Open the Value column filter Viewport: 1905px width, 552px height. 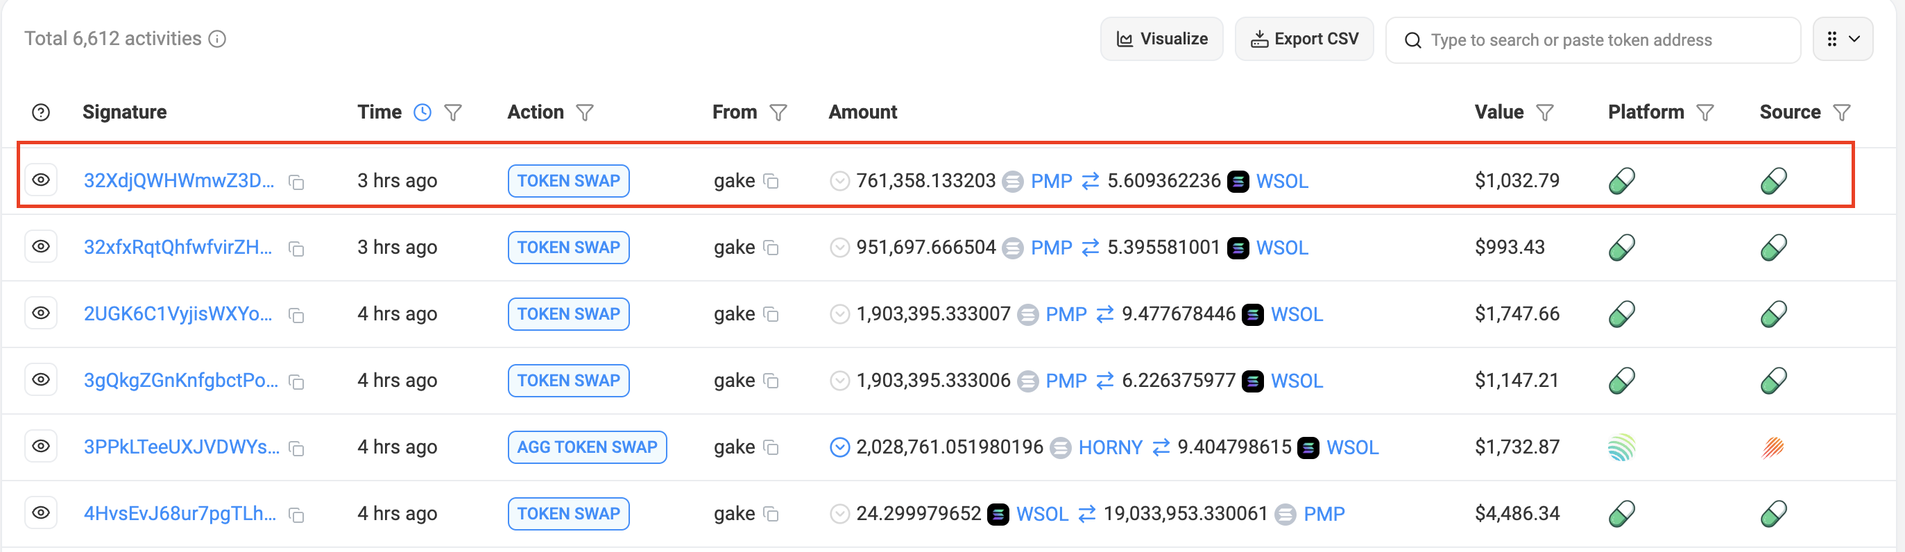(x=1544, y=112)
